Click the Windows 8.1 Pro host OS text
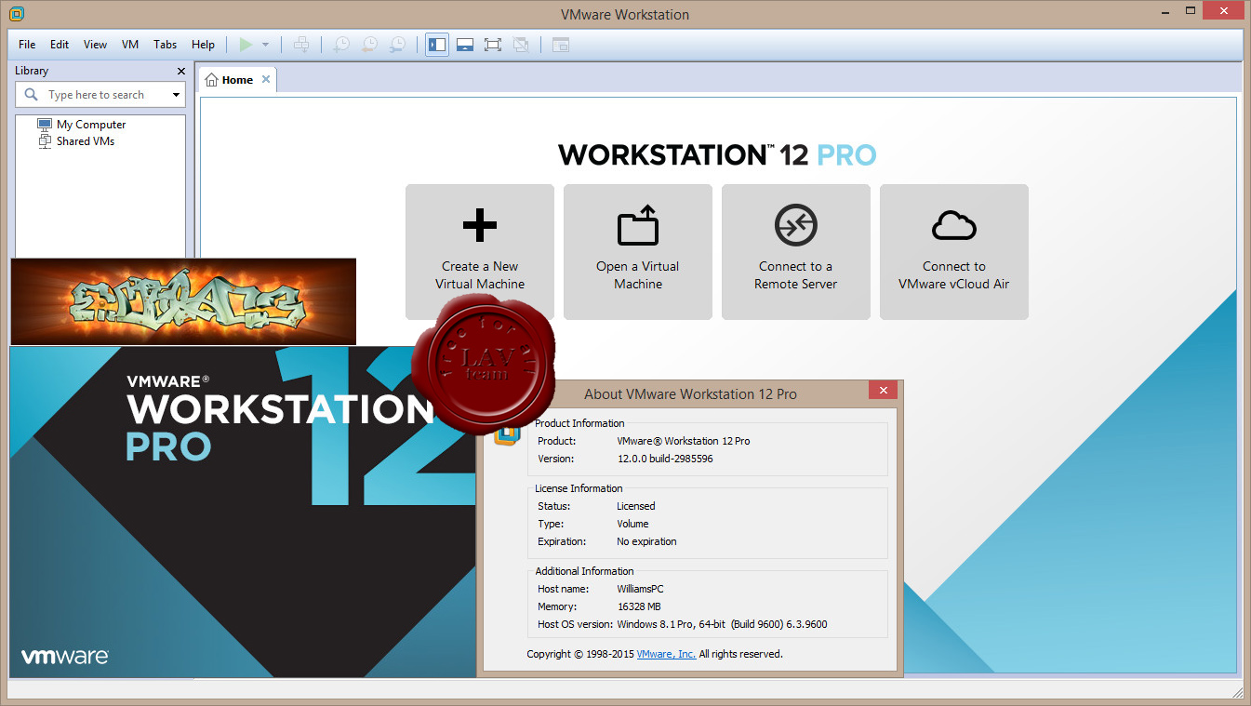This screenshot has height=706, width=1251. point(722,624)
